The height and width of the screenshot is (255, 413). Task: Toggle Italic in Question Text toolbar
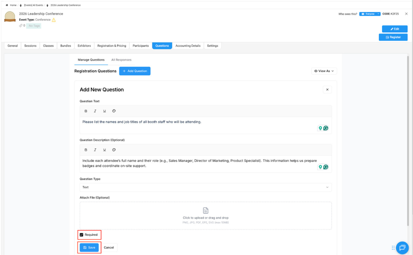coord(95,111)
